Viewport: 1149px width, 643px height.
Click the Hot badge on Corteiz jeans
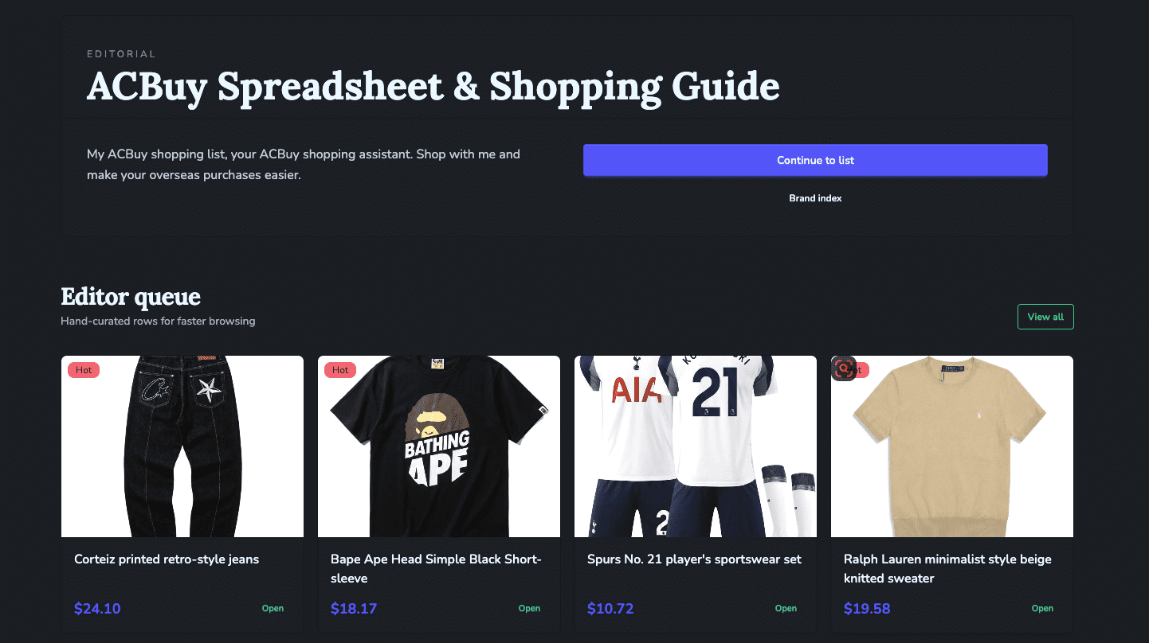(84, 370)
